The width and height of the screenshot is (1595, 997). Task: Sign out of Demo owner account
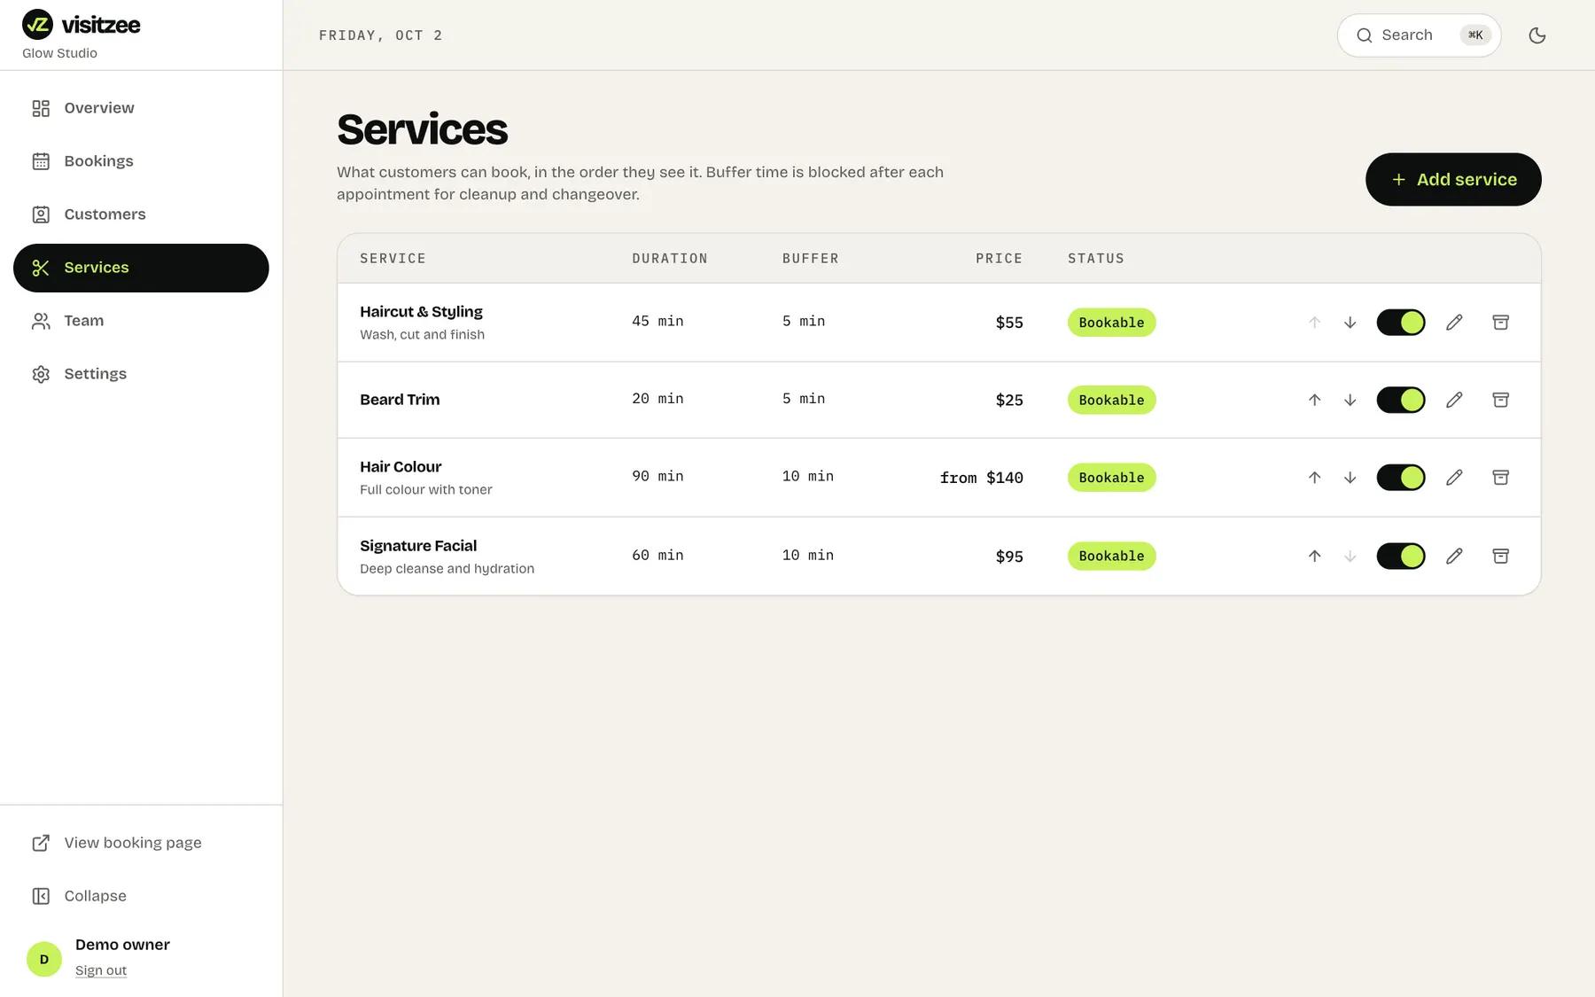coord(101,970)
